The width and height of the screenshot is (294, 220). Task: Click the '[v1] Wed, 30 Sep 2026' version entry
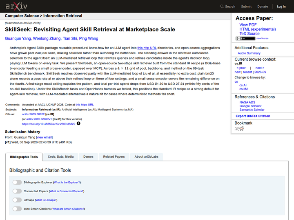[x=38, y=142]
